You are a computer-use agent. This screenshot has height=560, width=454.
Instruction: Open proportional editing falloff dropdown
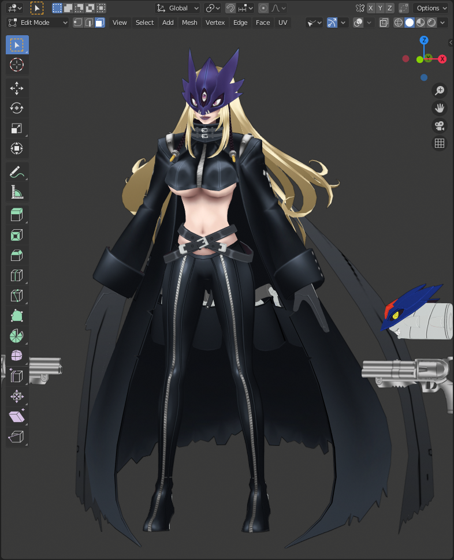[x=278, y=8]
